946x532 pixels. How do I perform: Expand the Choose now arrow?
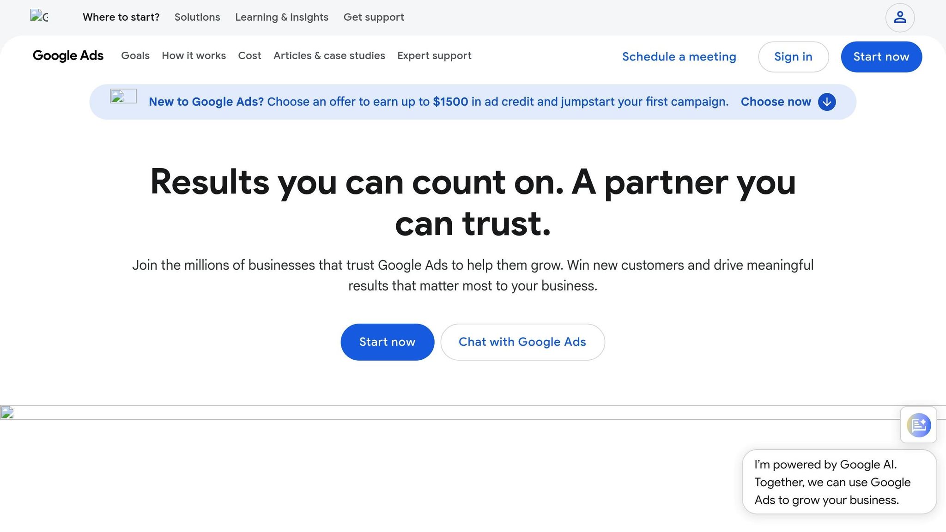point(826,102)
